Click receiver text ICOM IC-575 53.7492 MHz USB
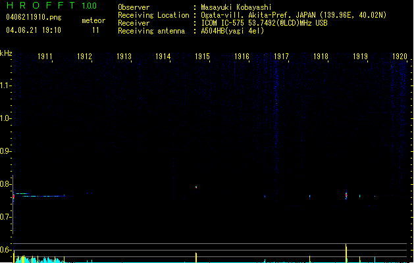 264,23
